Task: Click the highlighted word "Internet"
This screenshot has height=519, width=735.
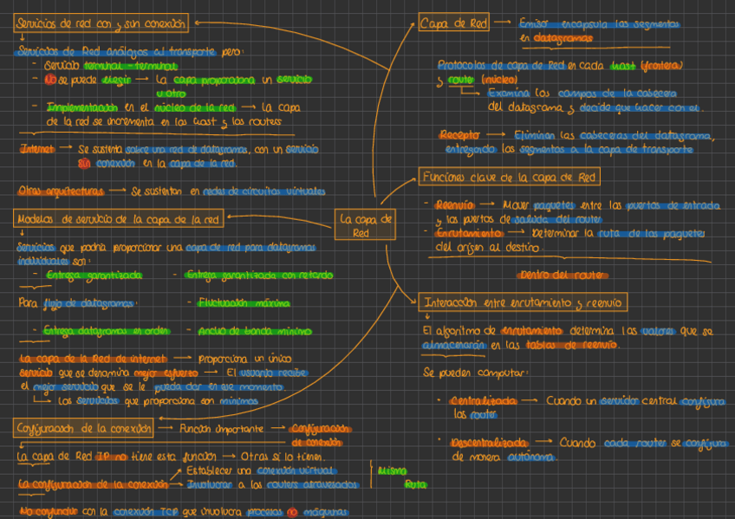Action: (x=38, y=149)
